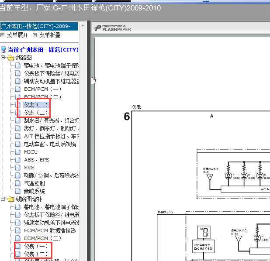Open 音响系统 diagram

coord(34,191)
